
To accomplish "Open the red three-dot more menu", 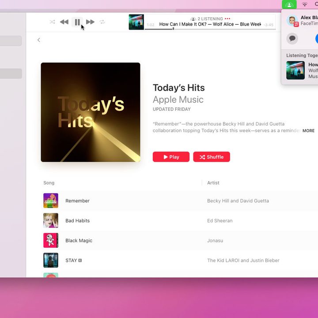I will (x=227, y=19).
